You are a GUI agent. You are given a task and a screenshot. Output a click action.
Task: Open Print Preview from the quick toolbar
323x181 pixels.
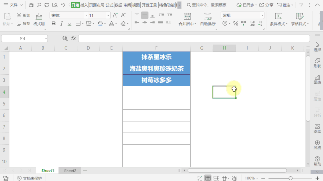pyautogui.click(x=55, y=5)
